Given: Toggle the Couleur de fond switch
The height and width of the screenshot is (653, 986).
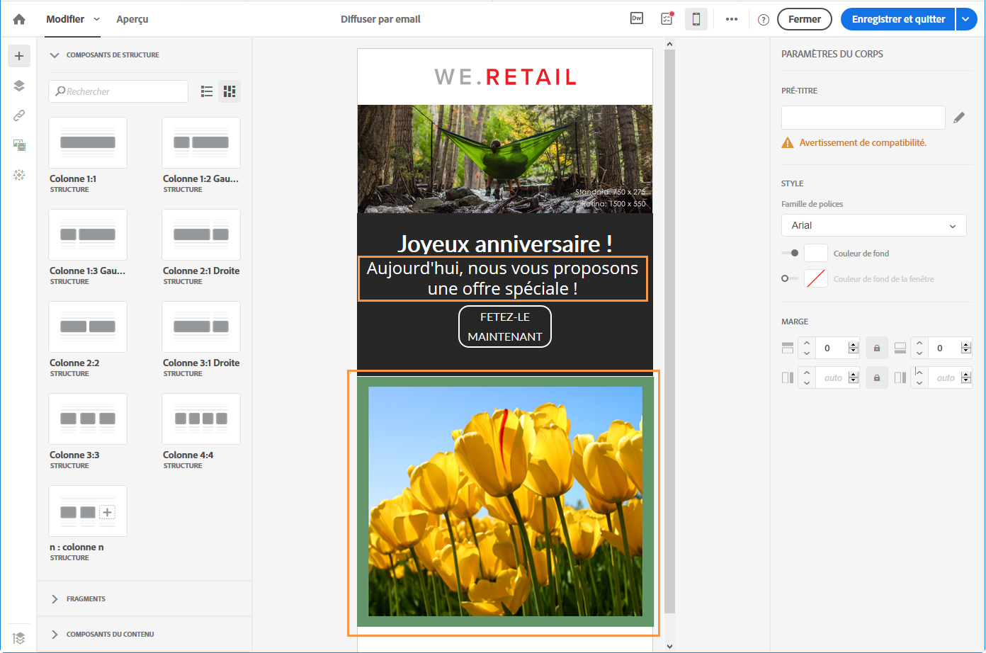Looking at the screenshot, I should (x=790, y=253).
